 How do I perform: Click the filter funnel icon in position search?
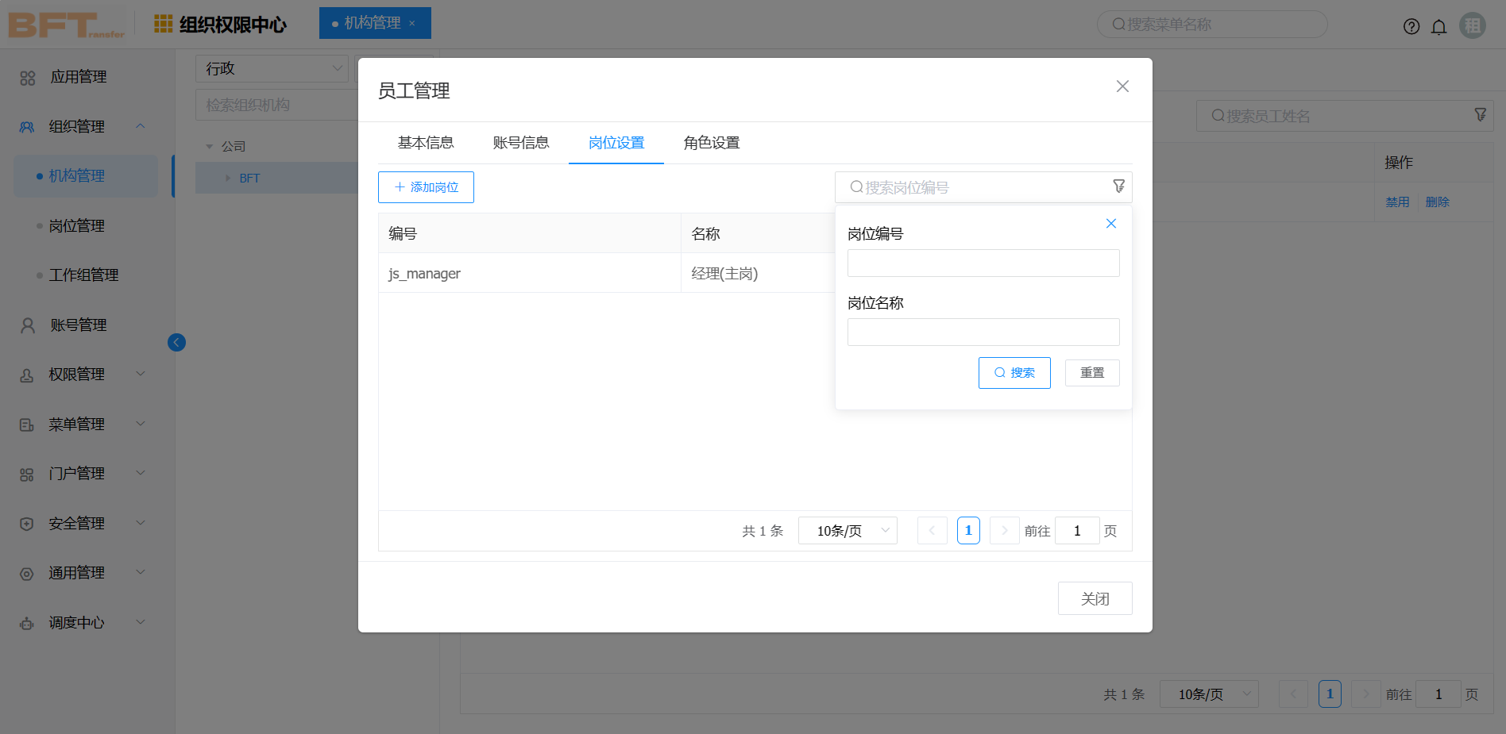pyautogui.click(x=1118, y=186)
